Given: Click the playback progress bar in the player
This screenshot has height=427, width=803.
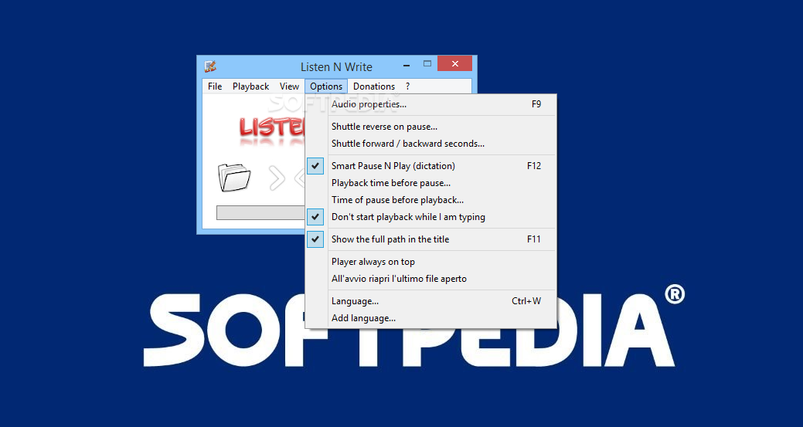Looking at the screenshot, I should (x=260, y=213).
